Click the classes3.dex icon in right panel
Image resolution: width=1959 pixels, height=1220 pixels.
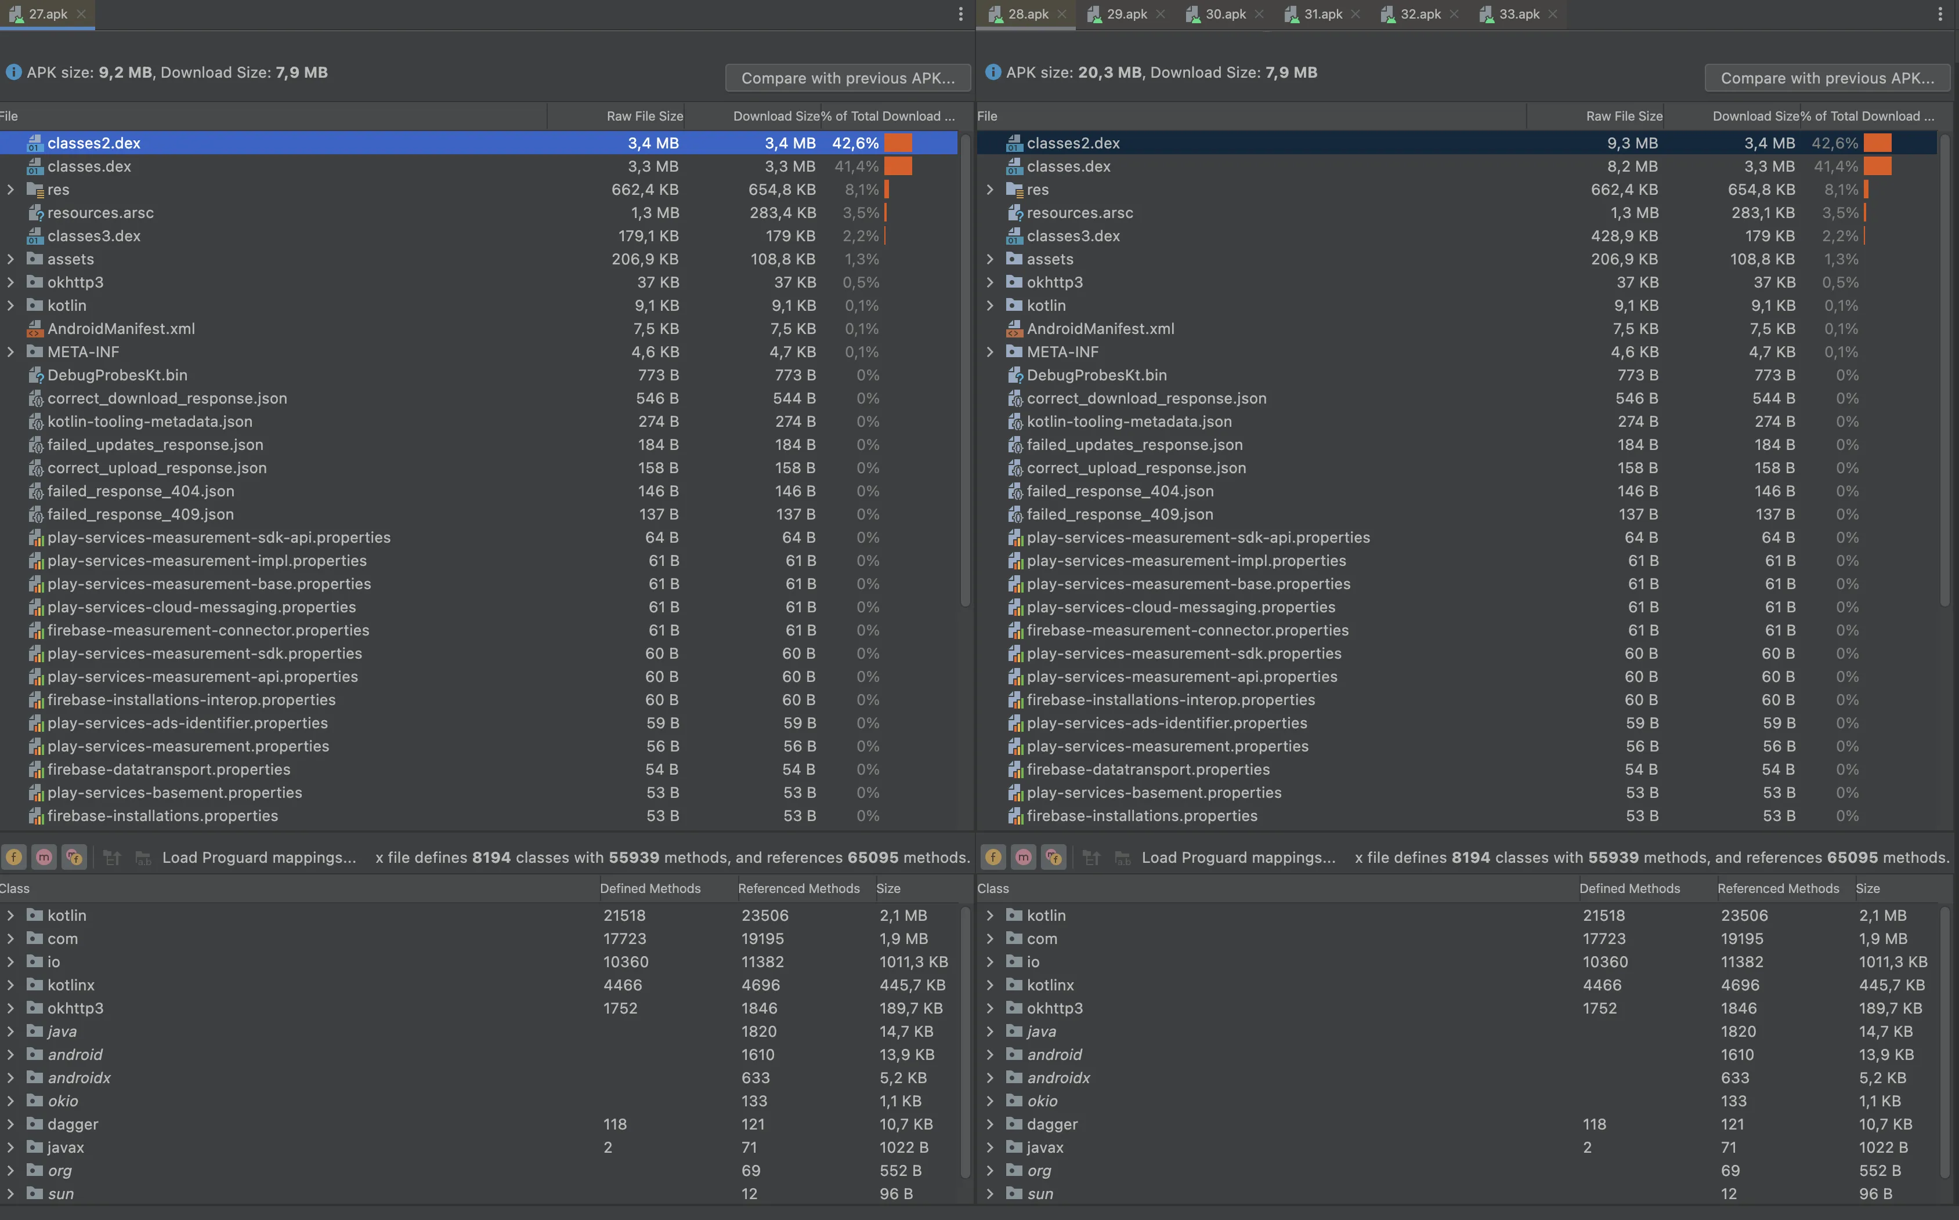[1014, 237]
